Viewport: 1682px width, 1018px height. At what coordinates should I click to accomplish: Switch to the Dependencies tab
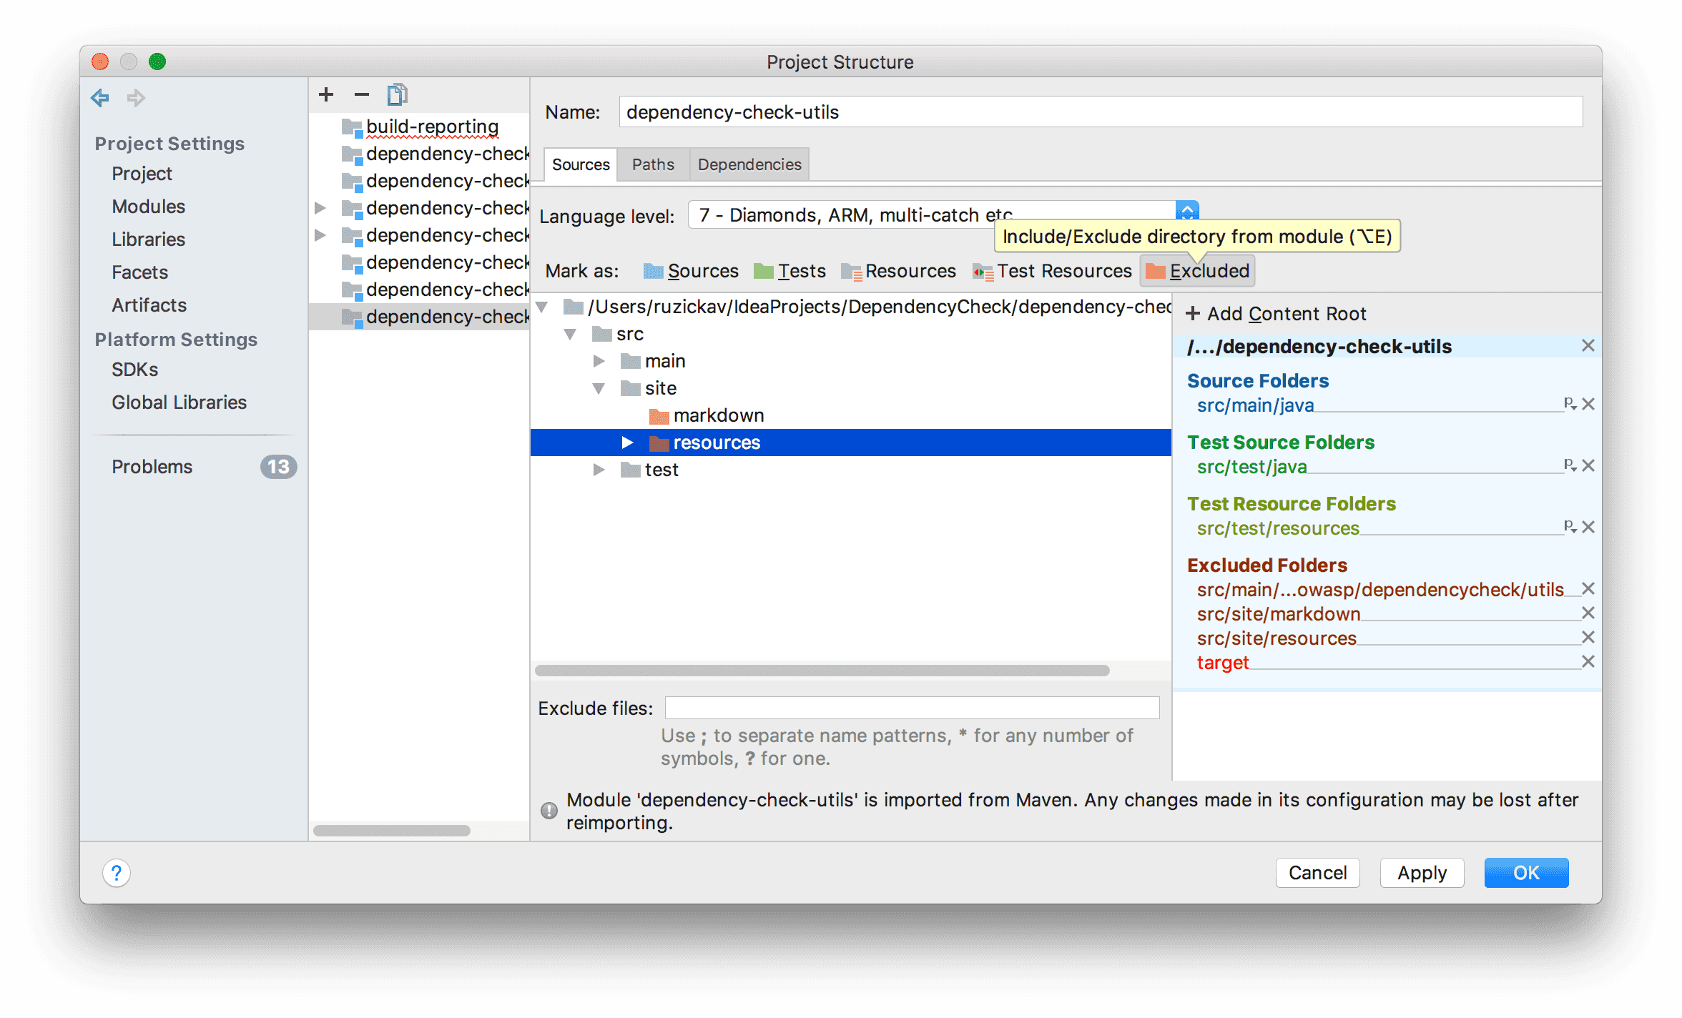(x=749, y=164)
